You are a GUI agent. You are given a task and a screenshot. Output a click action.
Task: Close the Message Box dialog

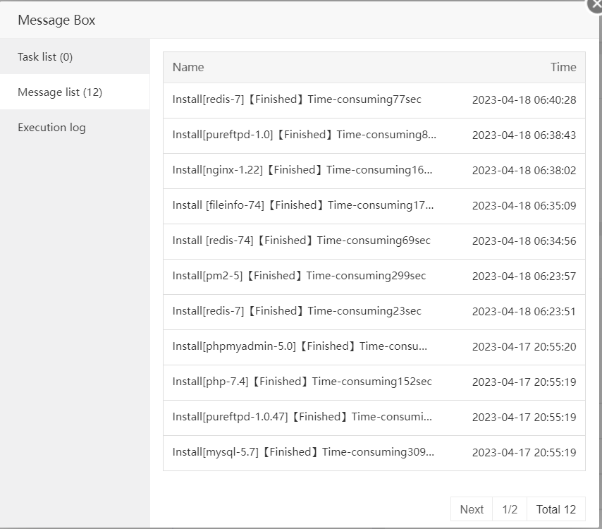596,4
